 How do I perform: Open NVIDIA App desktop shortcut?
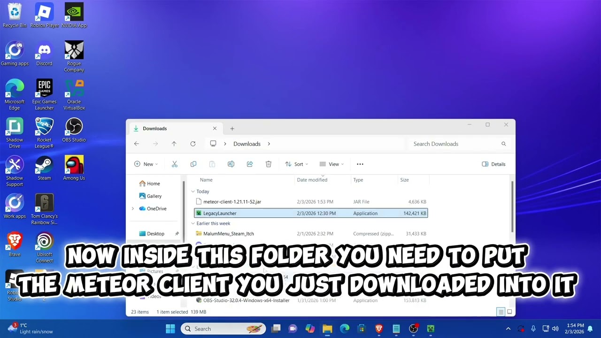[74, 15]
